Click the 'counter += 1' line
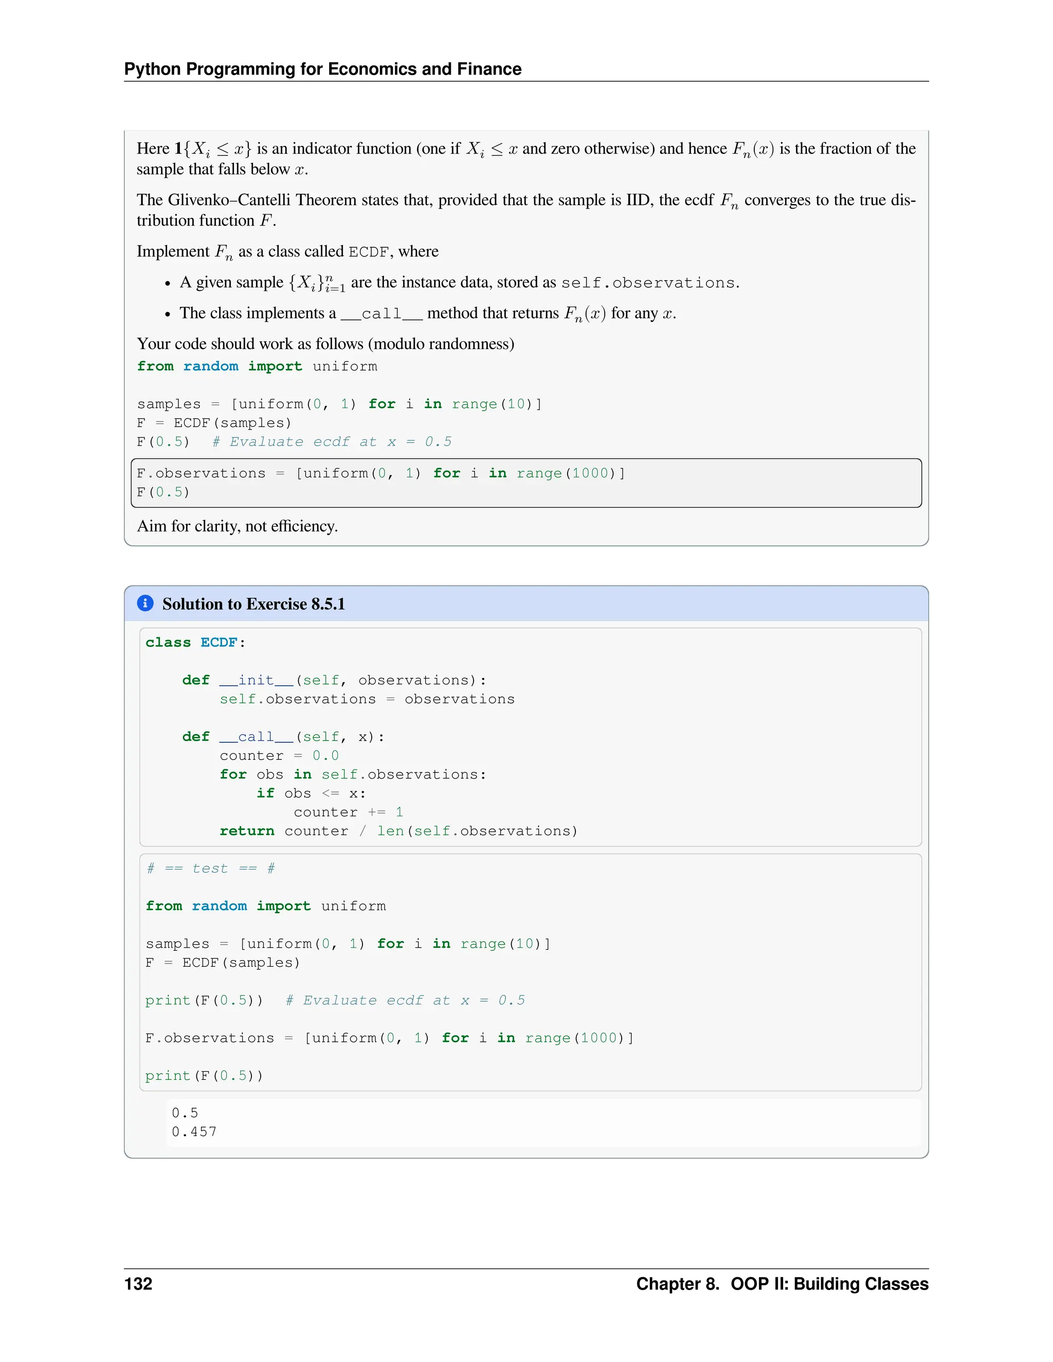The height and width of the screenshot is (1362, 1053). pyautogui.click(x=349, y=812)
